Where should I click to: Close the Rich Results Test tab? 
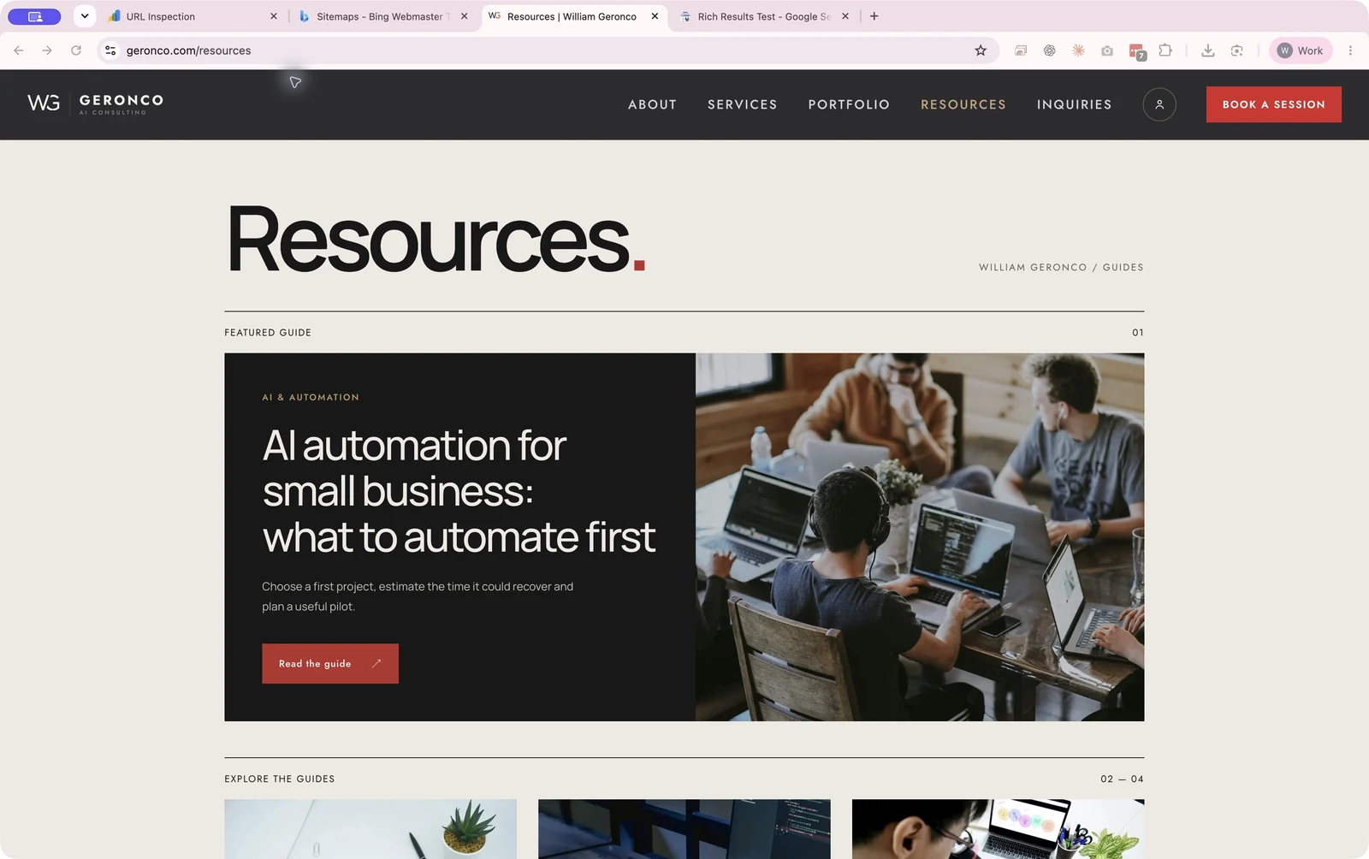845,16
